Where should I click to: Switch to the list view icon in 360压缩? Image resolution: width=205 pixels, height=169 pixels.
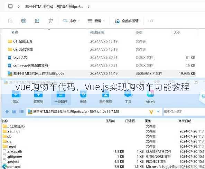[21, 112]
